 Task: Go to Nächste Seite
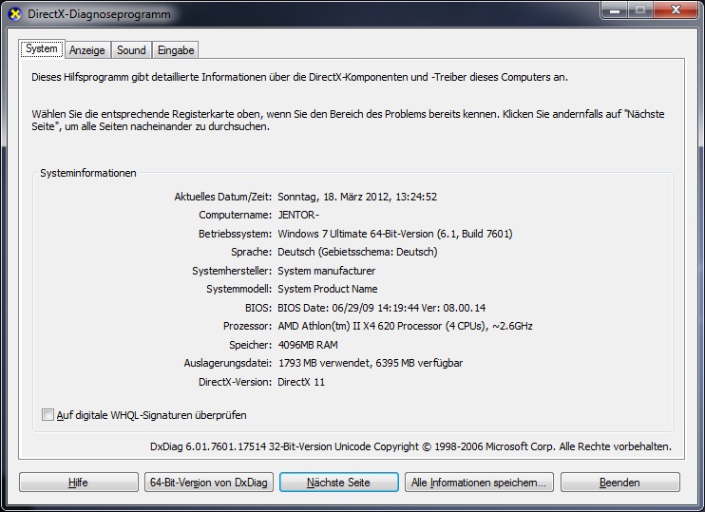(x=338, y=483)
